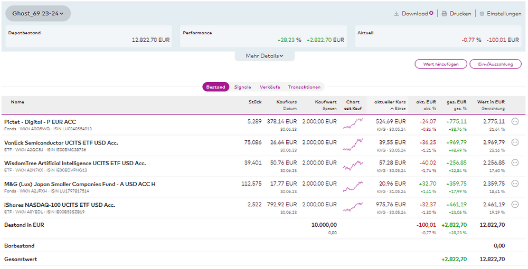Screen dimensions: 528x269
Task: Switch to the Verkäufe tab
Action: [x=269, y=87]
